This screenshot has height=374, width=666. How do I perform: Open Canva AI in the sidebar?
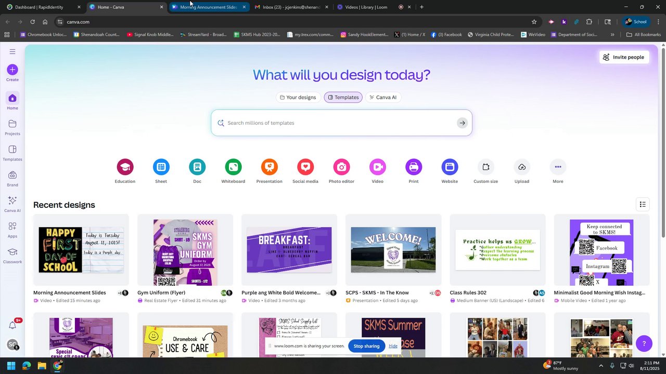pos(12,204)
